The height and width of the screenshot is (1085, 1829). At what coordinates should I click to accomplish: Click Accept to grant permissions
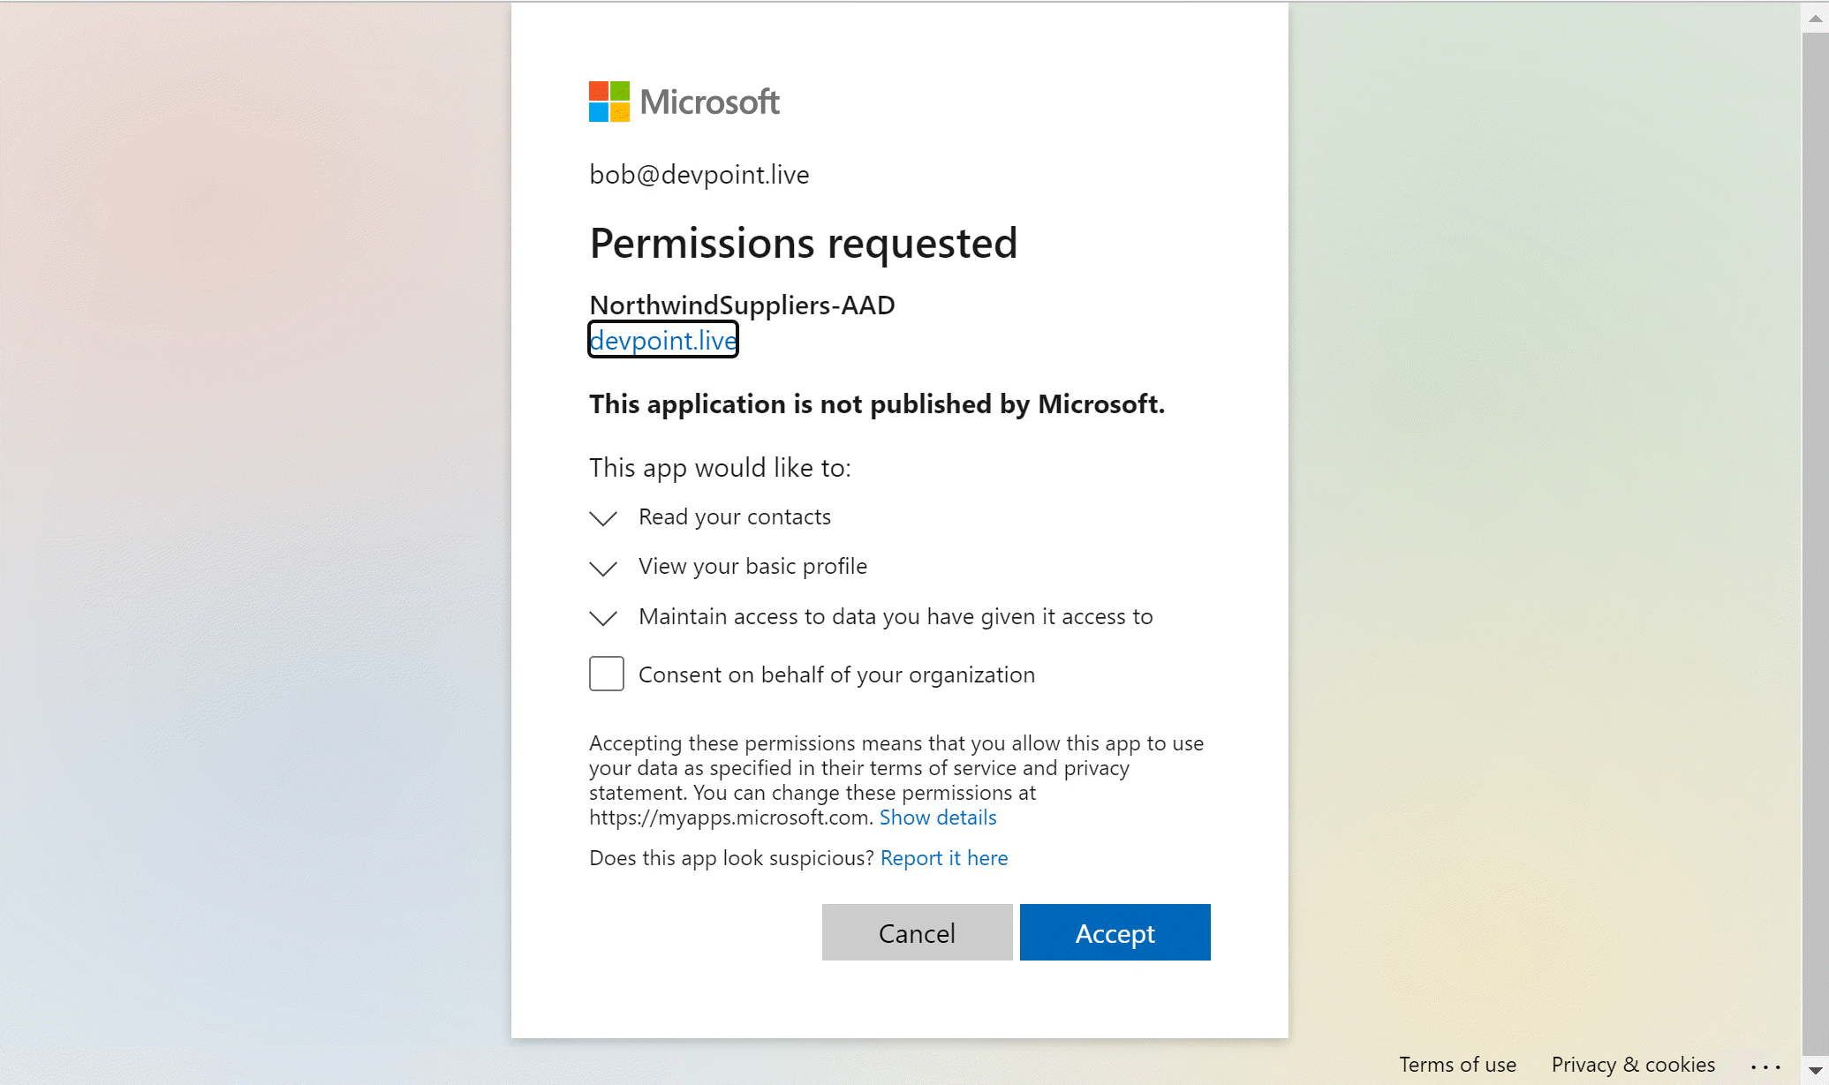coord(1115,931)
